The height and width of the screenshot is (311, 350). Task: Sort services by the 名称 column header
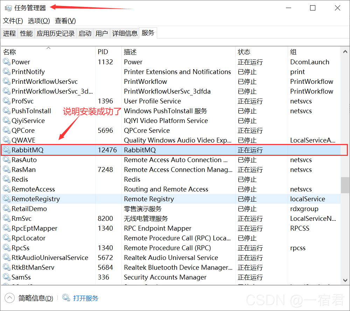pyautogui.click(x=48, y=52)
